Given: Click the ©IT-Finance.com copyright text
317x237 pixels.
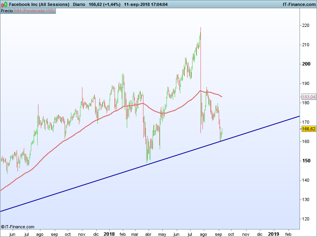Looking at the screenshot, I should [18, 227].
